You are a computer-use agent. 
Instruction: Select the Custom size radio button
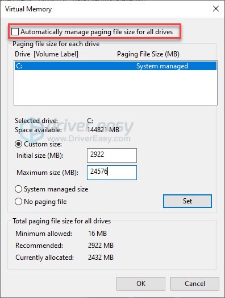click(x=18, y=144)
